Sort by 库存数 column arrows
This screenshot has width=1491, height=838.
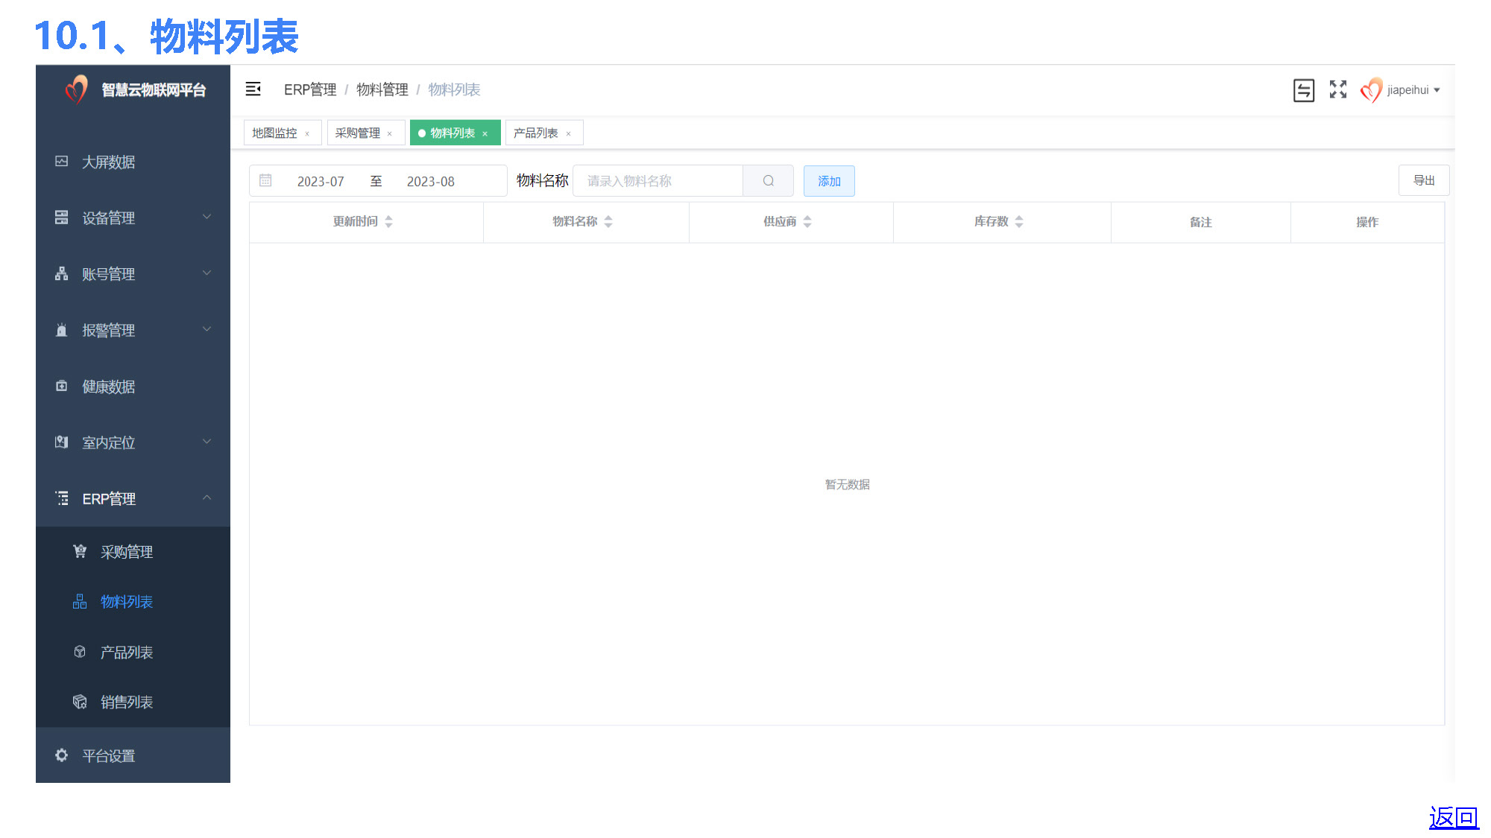pos(1019,221)
